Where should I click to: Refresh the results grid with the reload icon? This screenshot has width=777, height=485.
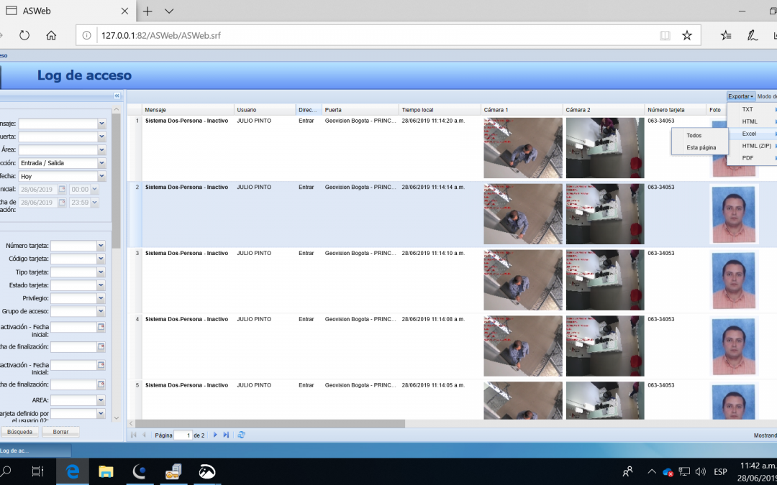(242, 435)
